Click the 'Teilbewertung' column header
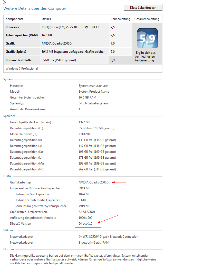214x272 pixels. pos(120,19)
